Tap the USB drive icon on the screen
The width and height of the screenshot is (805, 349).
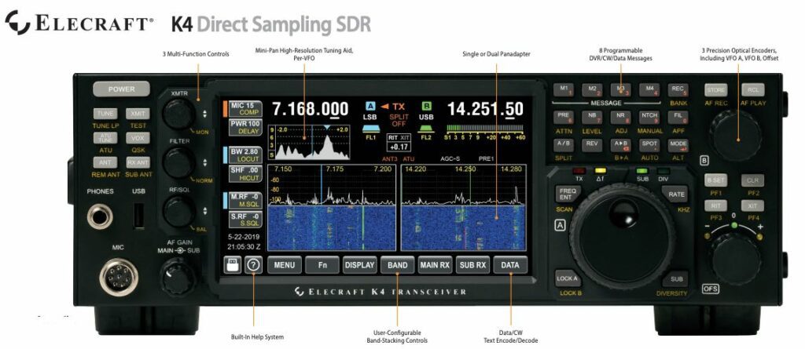coord(232,265)
